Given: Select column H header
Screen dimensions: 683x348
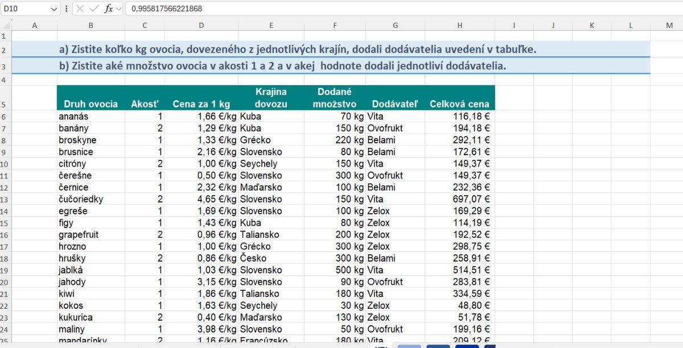Looking at the screenshot, I should click(x=459, y=25).
